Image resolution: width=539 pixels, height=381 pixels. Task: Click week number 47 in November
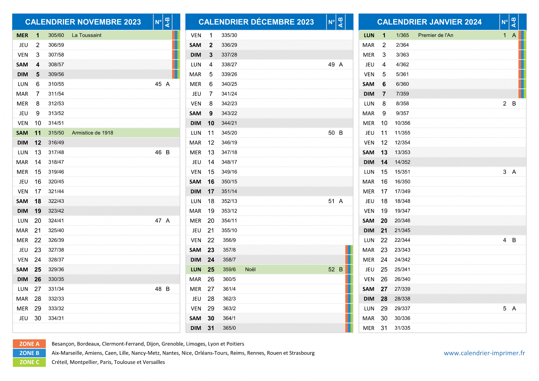tap(158, 221)
